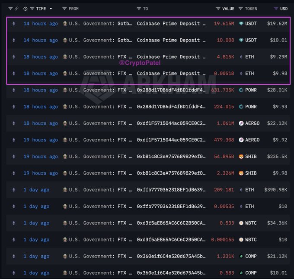Image resolution: width=294 pixels, height=279 pixels.
Task: Click the TOKEN column header label
Action: pos(251,9)
